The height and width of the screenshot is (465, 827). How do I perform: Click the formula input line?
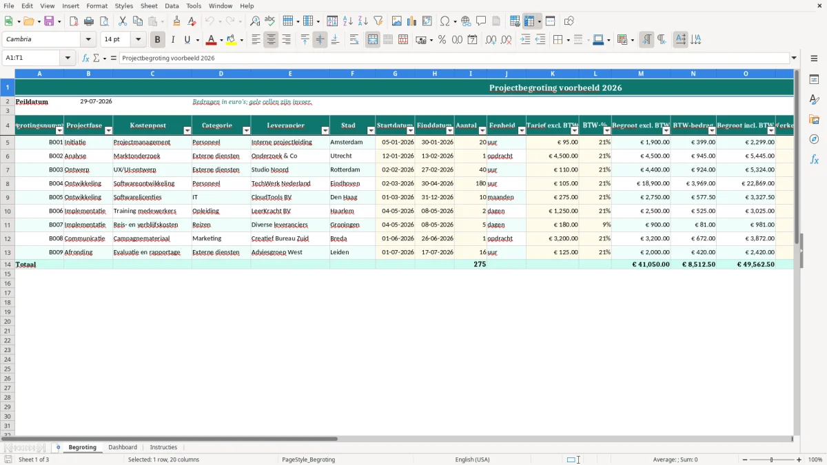click(x=453, y=59)
